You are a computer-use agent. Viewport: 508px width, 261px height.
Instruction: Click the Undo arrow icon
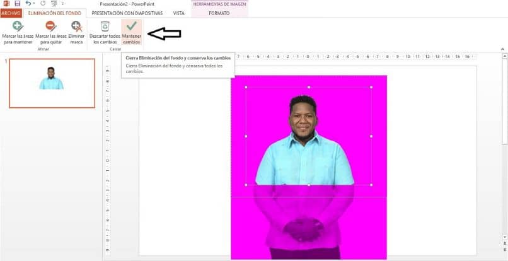coord(28,4)
